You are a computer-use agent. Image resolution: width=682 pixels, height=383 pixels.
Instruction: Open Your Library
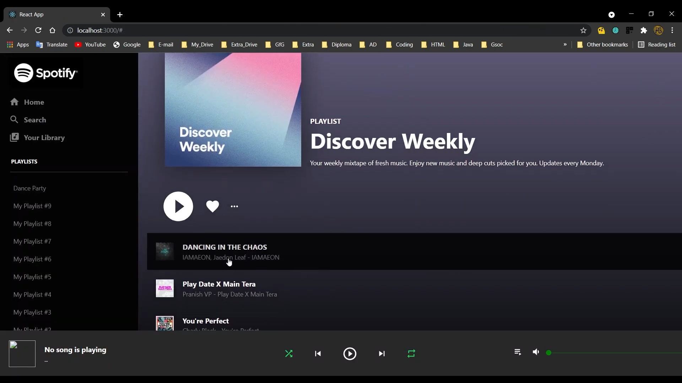click(14, 138)
